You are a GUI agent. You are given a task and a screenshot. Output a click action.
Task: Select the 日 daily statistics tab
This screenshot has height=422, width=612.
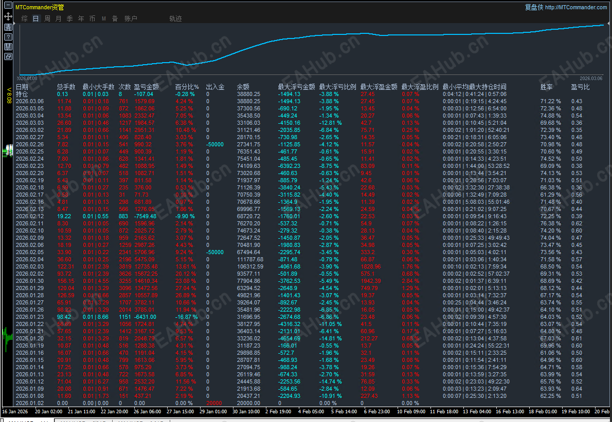35,18
